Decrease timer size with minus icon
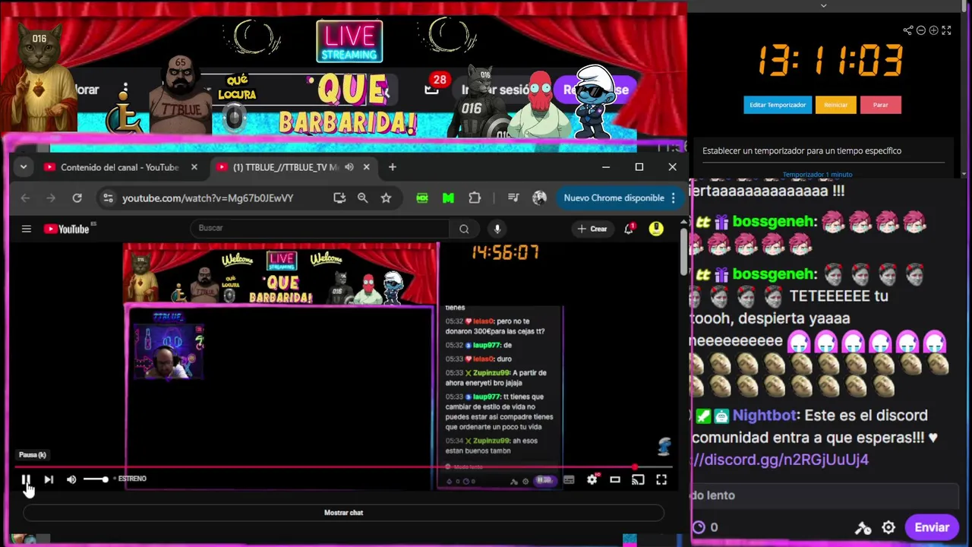Screen dimensions: 972x547 (x=920, y=30)
